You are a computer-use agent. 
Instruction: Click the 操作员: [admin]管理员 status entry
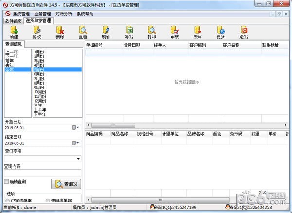pos(94,207)
